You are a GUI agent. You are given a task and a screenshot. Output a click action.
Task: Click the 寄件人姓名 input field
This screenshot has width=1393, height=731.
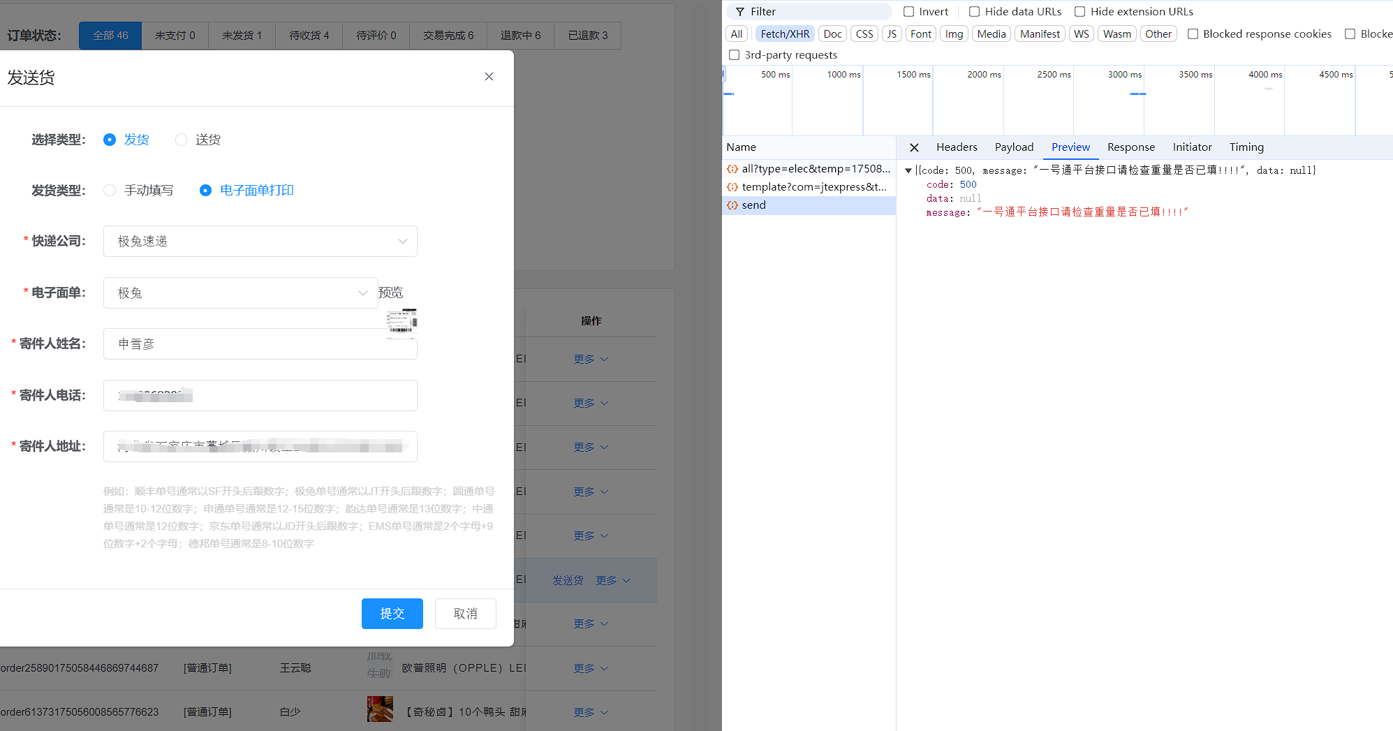260,344
